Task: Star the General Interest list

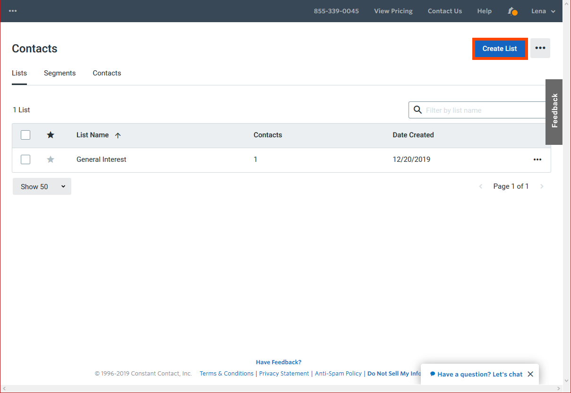Action: pos(51,159)
